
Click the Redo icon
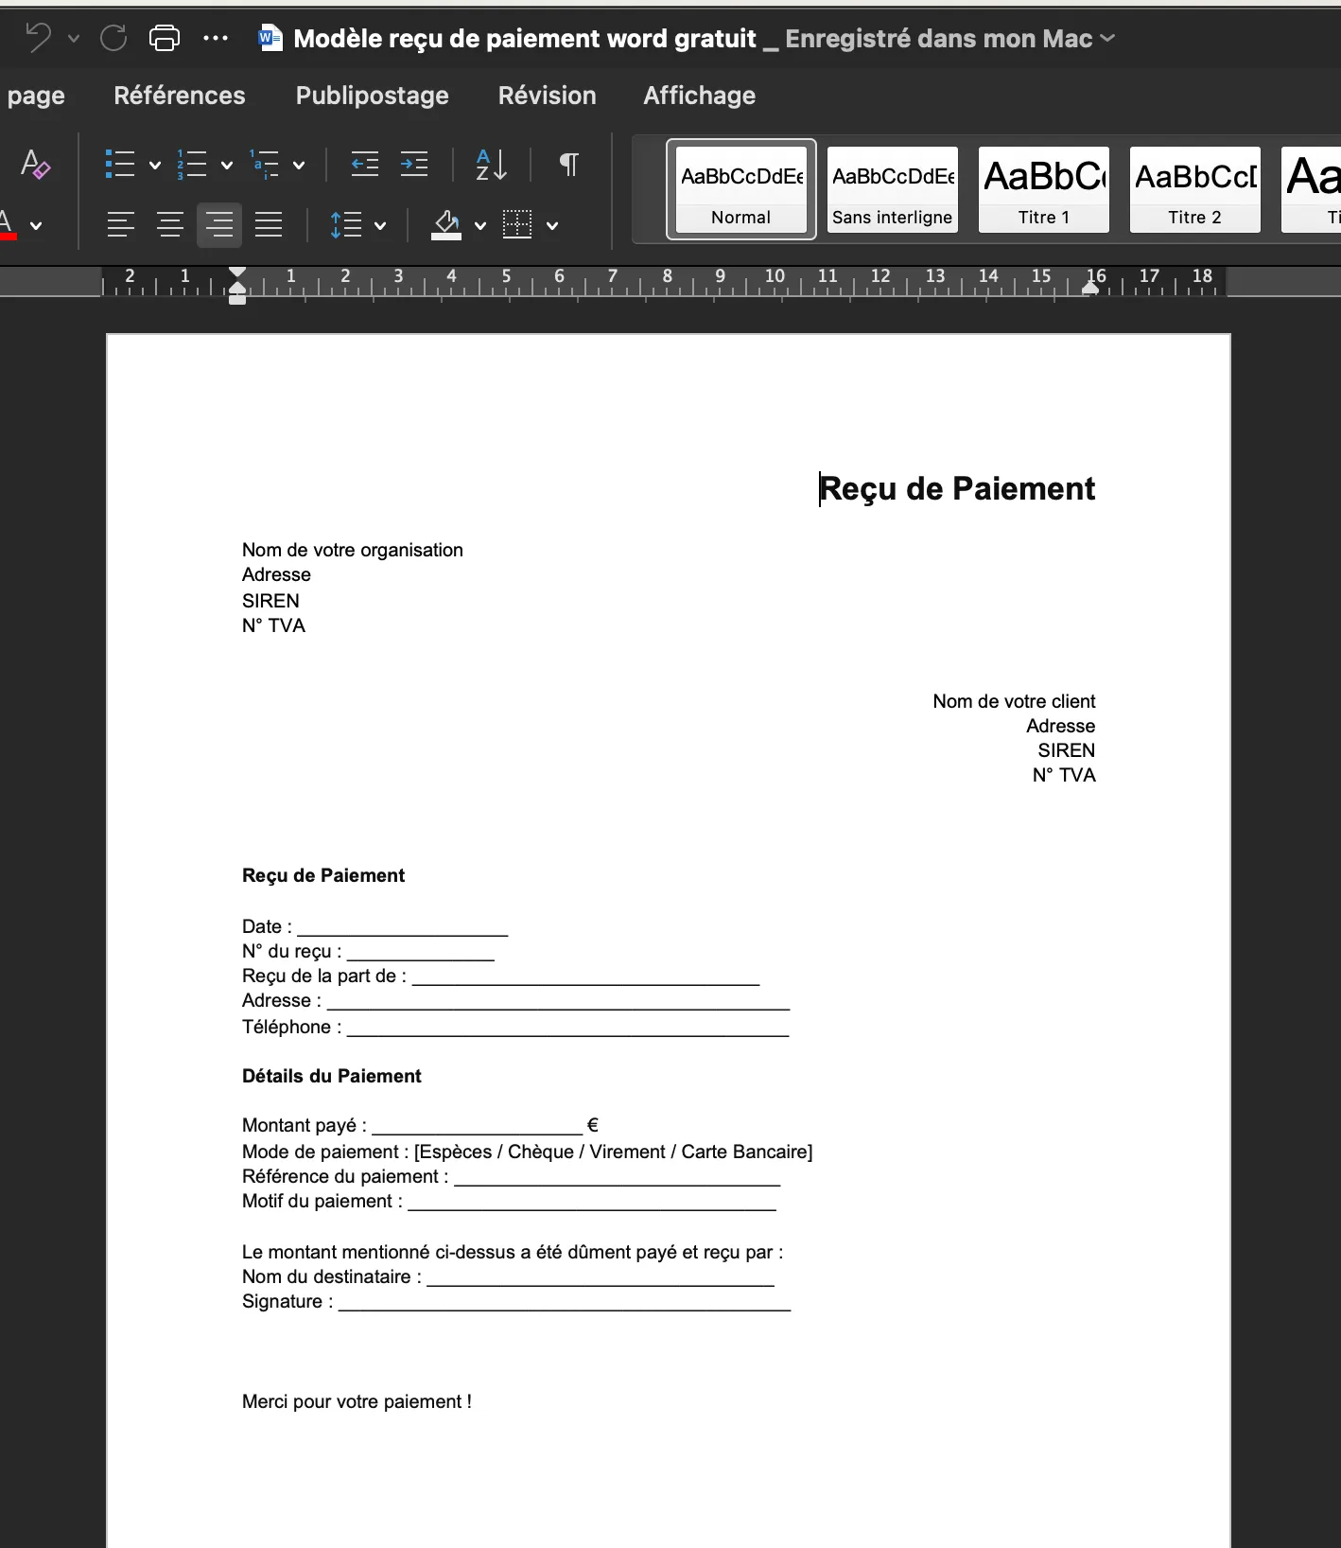tap(113, 38)
